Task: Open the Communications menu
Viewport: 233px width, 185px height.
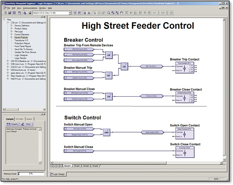Action: click(x=30, y=8)
